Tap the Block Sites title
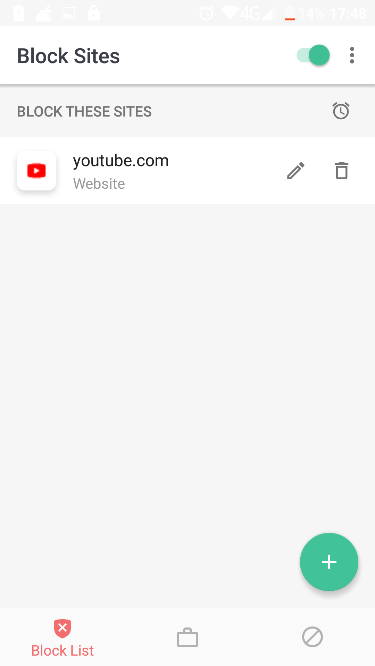This screenshot has width=375, height=666. pyautogui.click(x=68, y=56)
